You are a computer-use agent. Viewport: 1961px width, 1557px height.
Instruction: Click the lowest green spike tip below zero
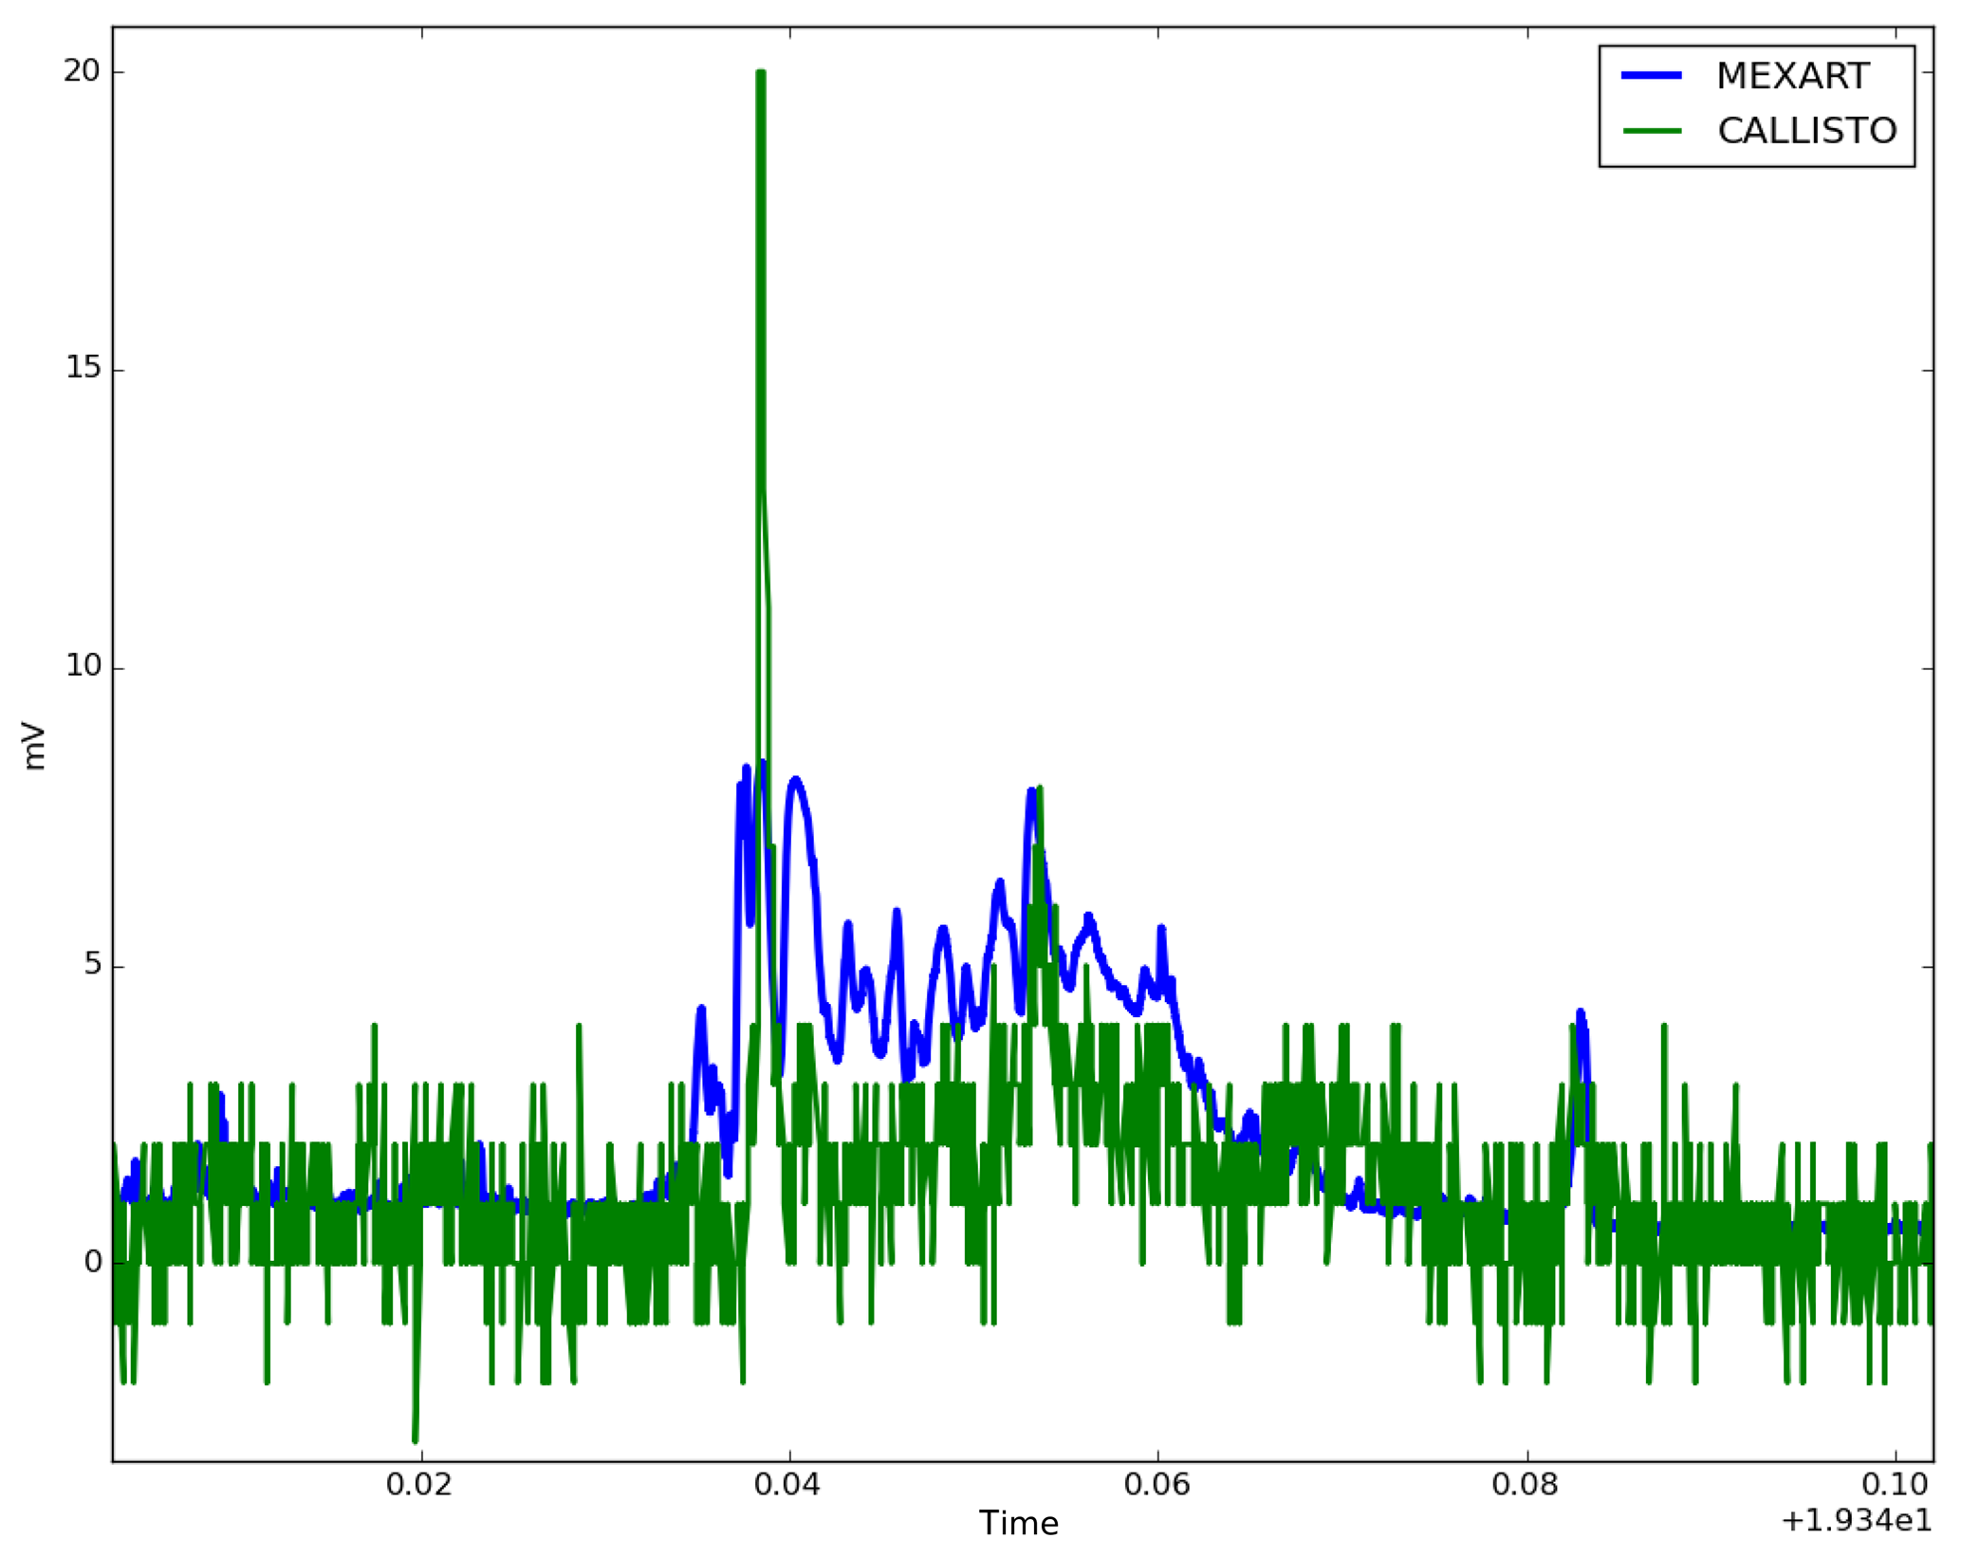(415, 1440)
